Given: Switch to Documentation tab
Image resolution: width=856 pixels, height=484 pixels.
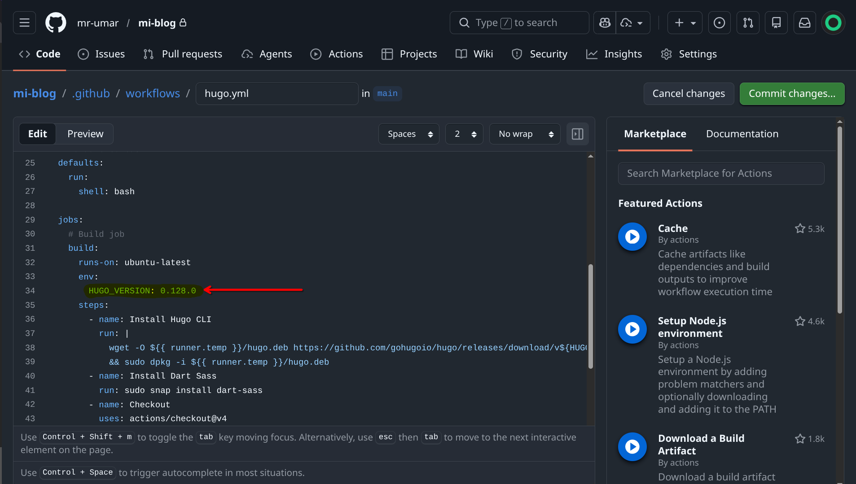Looking at the screenshot, I should click(x=742, y=134).
